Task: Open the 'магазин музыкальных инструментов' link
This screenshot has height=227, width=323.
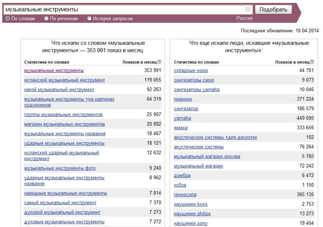Action: pos(64,124)
